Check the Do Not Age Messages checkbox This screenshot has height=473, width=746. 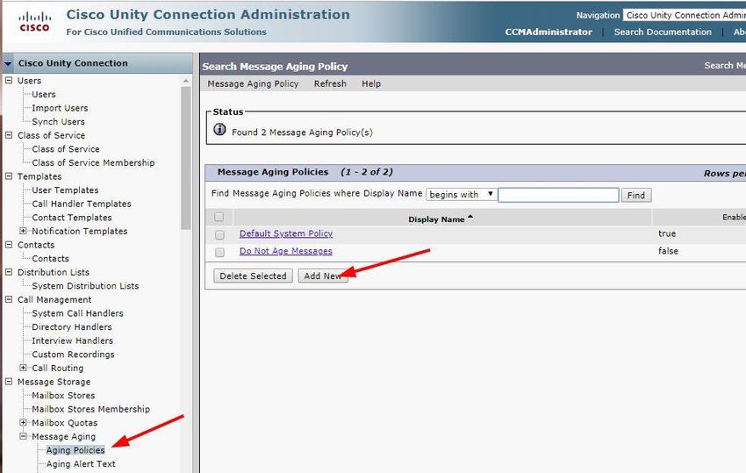click(x=219, y=252)
